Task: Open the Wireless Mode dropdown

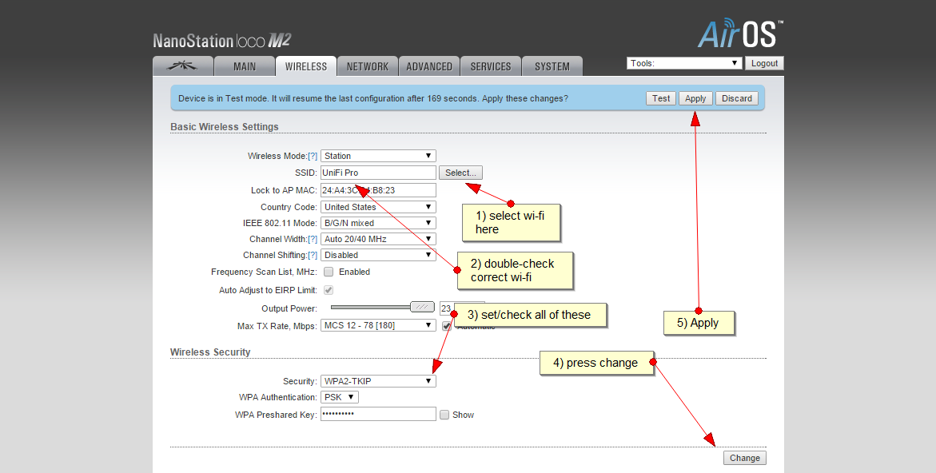Action: tap(378, 156)
